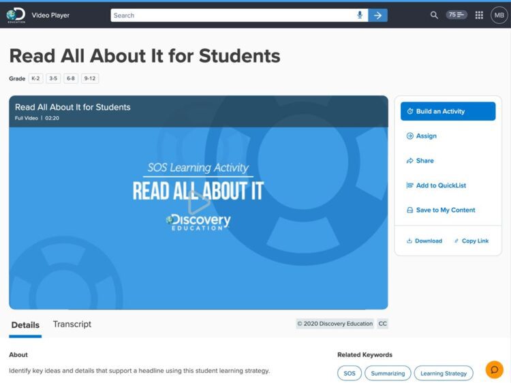Switch to the Transcript tab
511x383 pixels.
point(72,324)
